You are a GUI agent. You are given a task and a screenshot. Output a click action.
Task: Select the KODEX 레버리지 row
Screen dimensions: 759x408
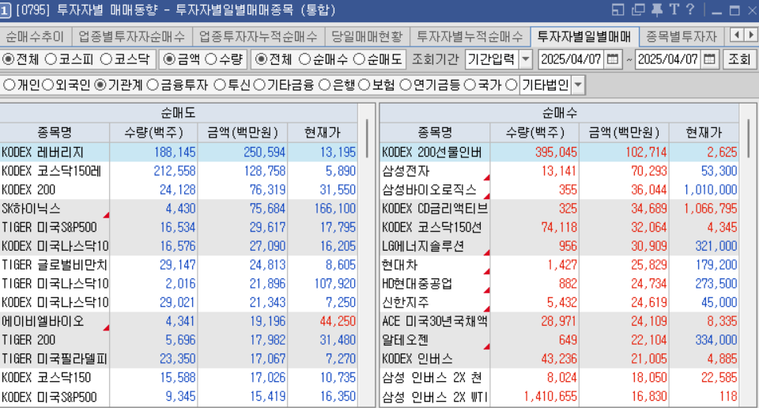(179, 152)
